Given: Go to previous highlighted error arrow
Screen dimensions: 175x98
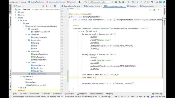Looking at the screenshot, I should tap(159, 10).
